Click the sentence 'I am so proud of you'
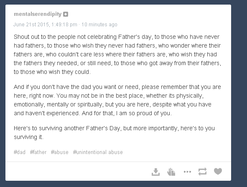The height and width of the screenshot is (187, 247). (x=144, y=113)
